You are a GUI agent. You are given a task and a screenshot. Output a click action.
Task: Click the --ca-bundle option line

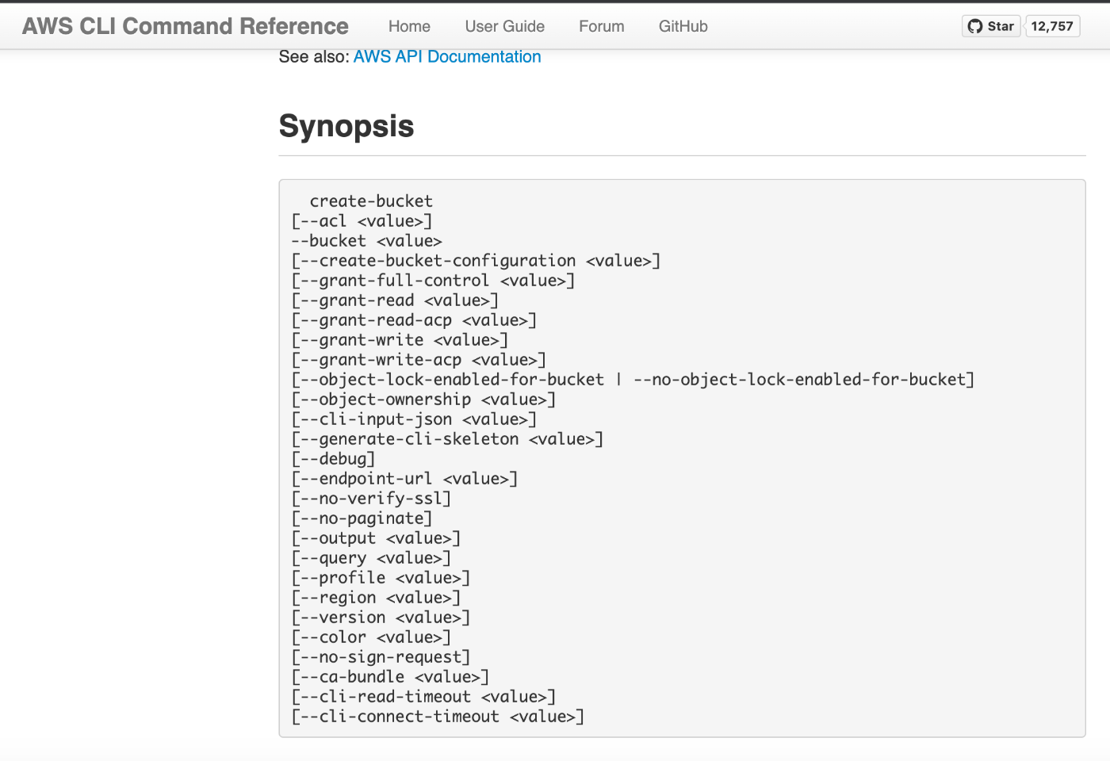coord(390,677)
